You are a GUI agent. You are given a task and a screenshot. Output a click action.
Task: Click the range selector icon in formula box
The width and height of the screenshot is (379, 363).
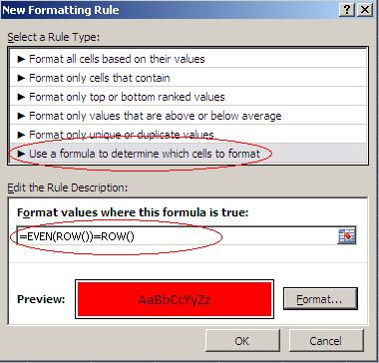(x=347, y=235)
